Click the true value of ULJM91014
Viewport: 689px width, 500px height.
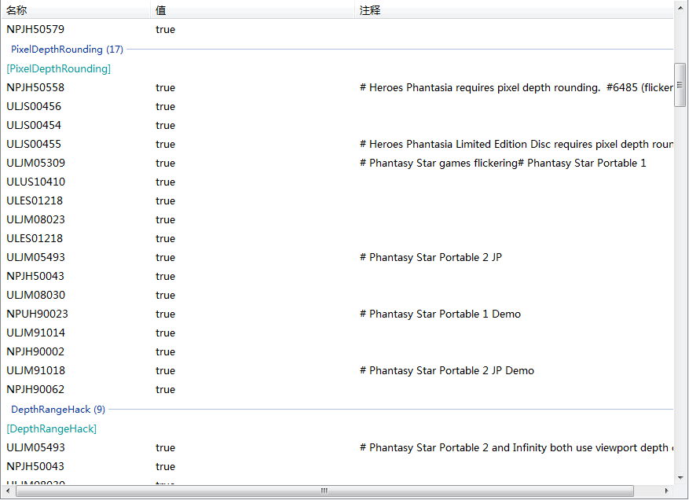click(x=165, y=333)
